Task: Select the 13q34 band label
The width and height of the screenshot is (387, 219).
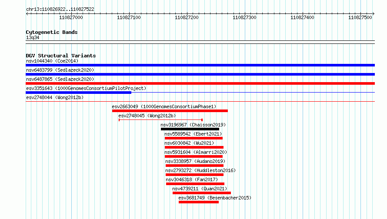Action: click(33, 37)
